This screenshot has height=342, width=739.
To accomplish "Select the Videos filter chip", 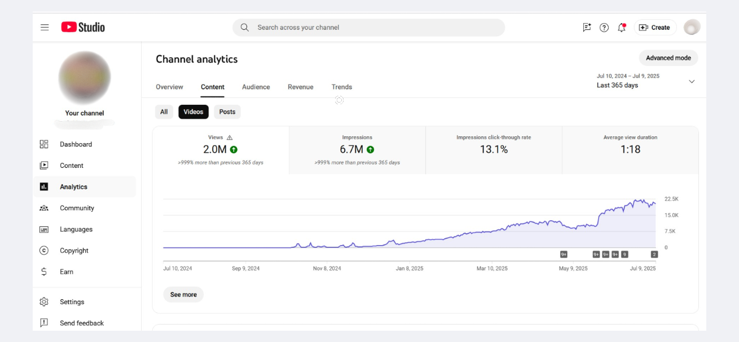I will 193,112.
